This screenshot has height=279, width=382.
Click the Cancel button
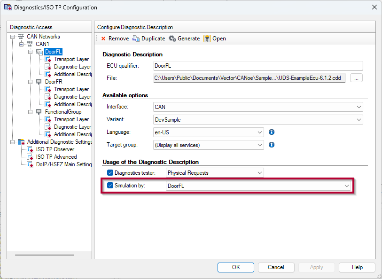[x=276, y=267]
